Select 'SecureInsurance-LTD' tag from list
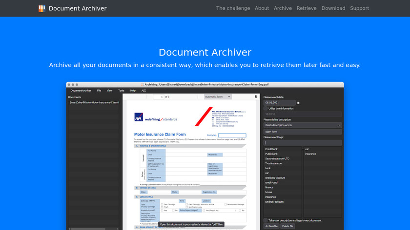 tap(277, 158)
